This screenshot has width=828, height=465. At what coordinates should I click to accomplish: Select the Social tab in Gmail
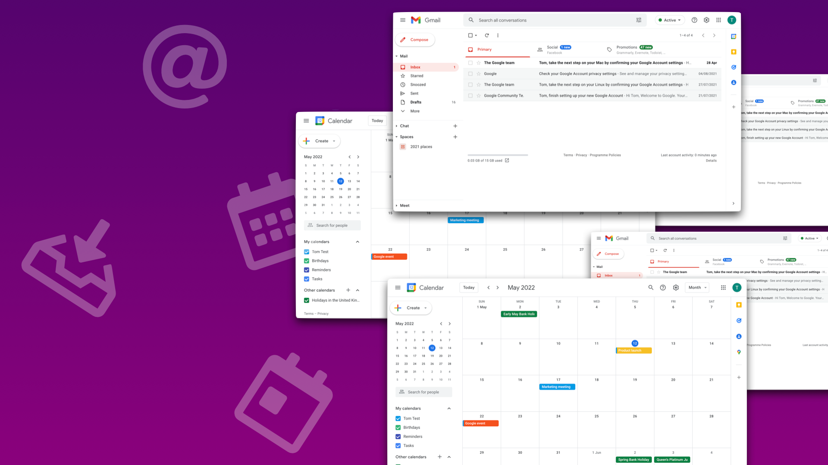(560, 50)
